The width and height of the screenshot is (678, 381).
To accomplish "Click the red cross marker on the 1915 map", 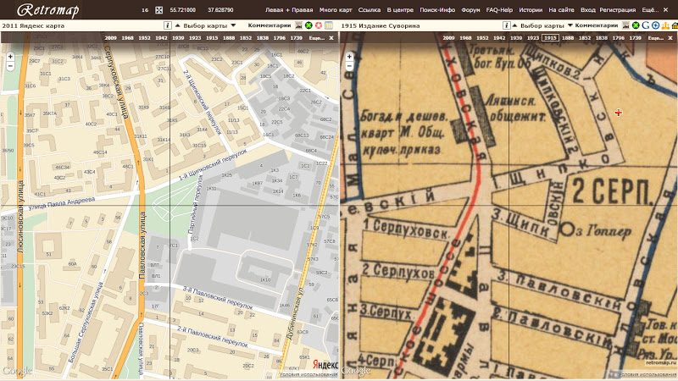I will [619, 113].
